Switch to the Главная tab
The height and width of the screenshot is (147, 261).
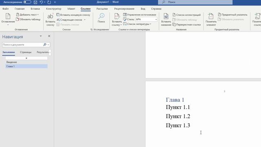pos(20,9)
